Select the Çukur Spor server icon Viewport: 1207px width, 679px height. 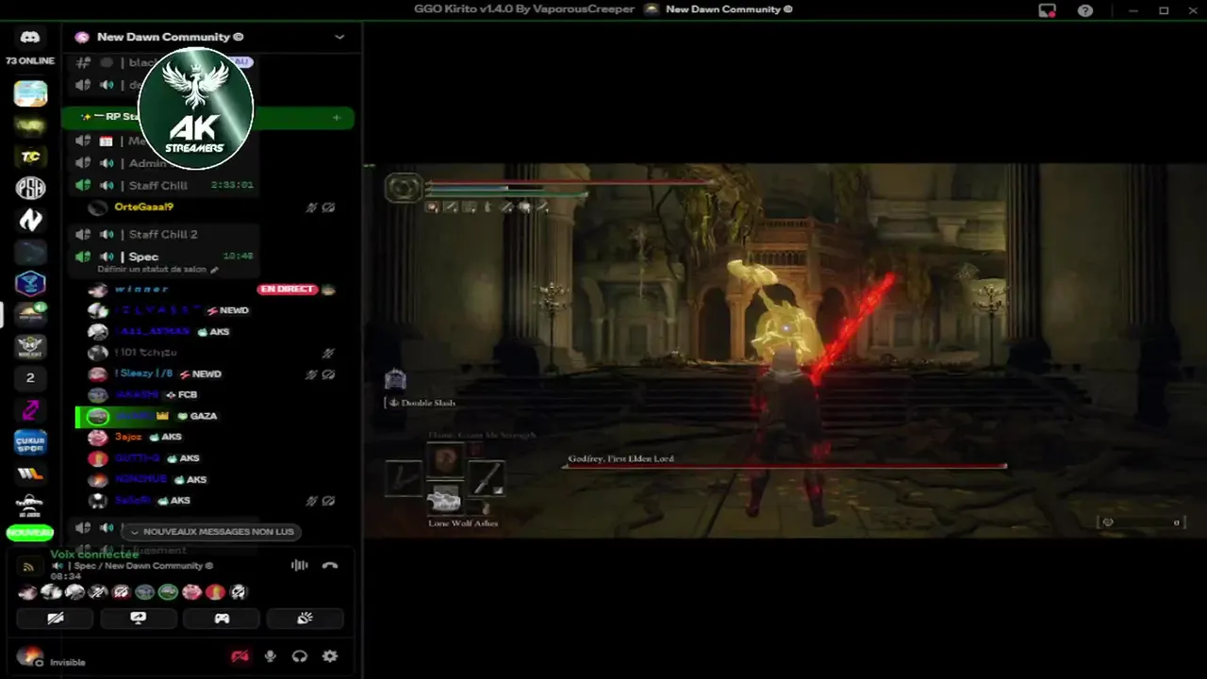pos(30,441)
